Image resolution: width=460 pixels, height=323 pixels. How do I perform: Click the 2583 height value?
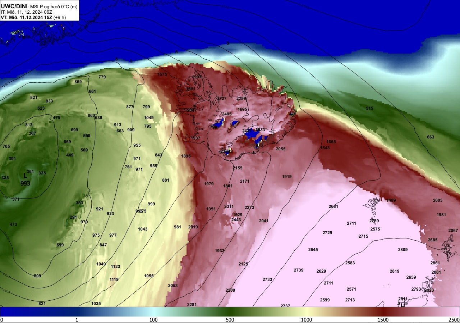350,263
